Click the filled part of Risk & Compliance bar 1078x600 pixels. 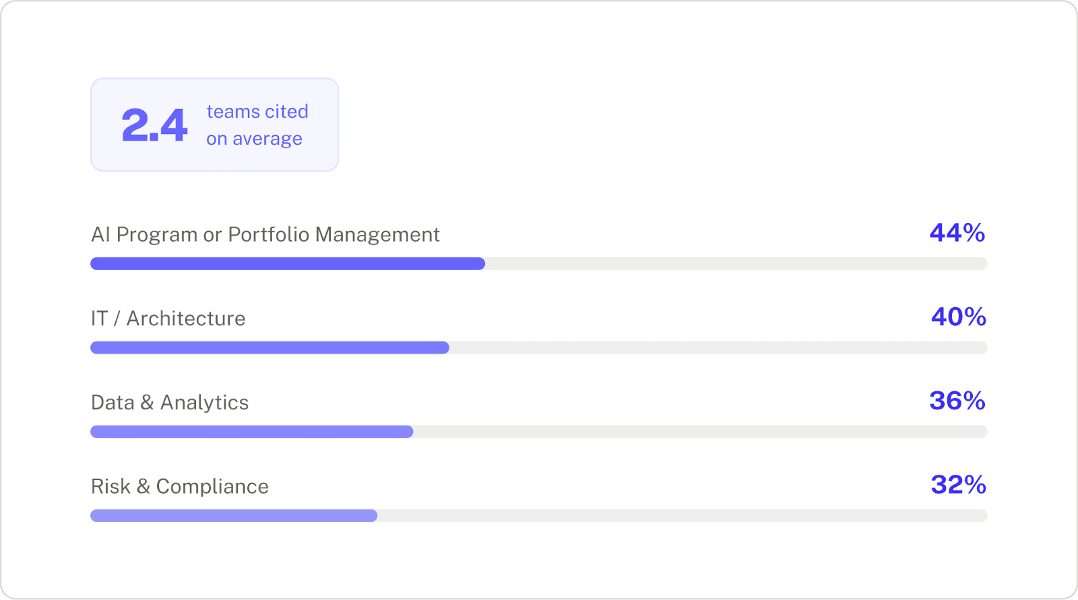(x=234, y=516)
